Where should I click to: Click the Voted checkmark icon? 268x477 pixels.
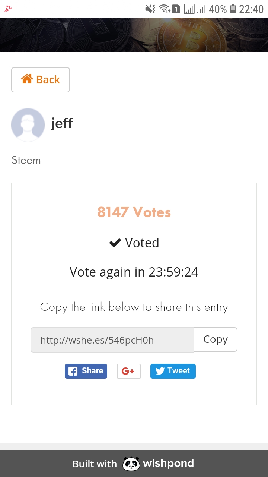pos(115,243)
